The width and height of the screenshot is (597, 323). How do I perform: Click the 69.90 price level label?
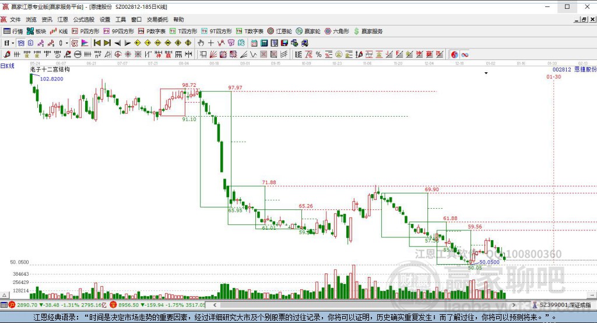point(432,189)
